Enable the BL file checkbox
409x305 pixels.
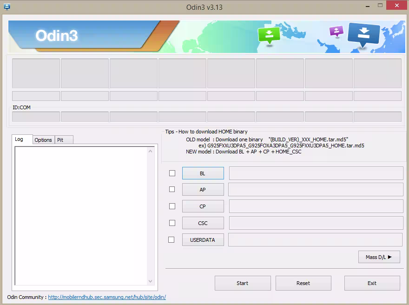(x=172, y=173)
